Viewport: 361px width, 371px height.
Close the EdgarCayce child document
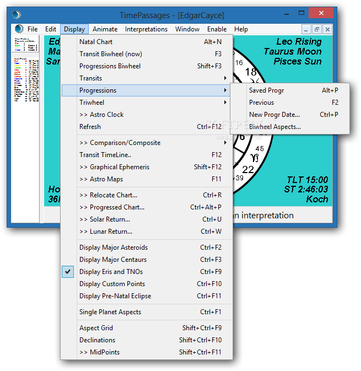[327, 30]
